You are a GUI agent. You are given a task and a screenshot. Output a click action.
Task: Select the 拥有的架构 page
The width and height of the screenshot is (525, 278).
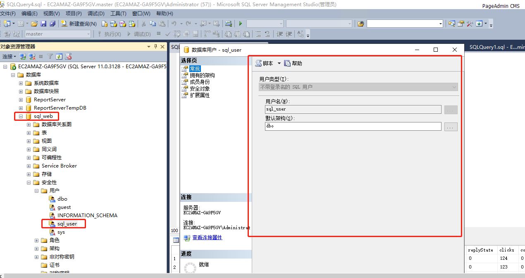202,75
